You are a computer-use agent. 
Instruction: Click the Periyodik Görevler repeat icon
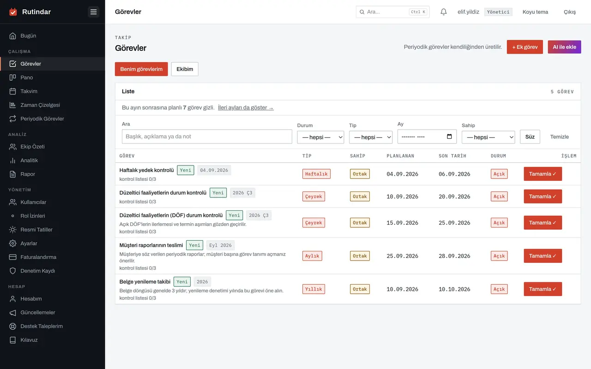point(13,119)
